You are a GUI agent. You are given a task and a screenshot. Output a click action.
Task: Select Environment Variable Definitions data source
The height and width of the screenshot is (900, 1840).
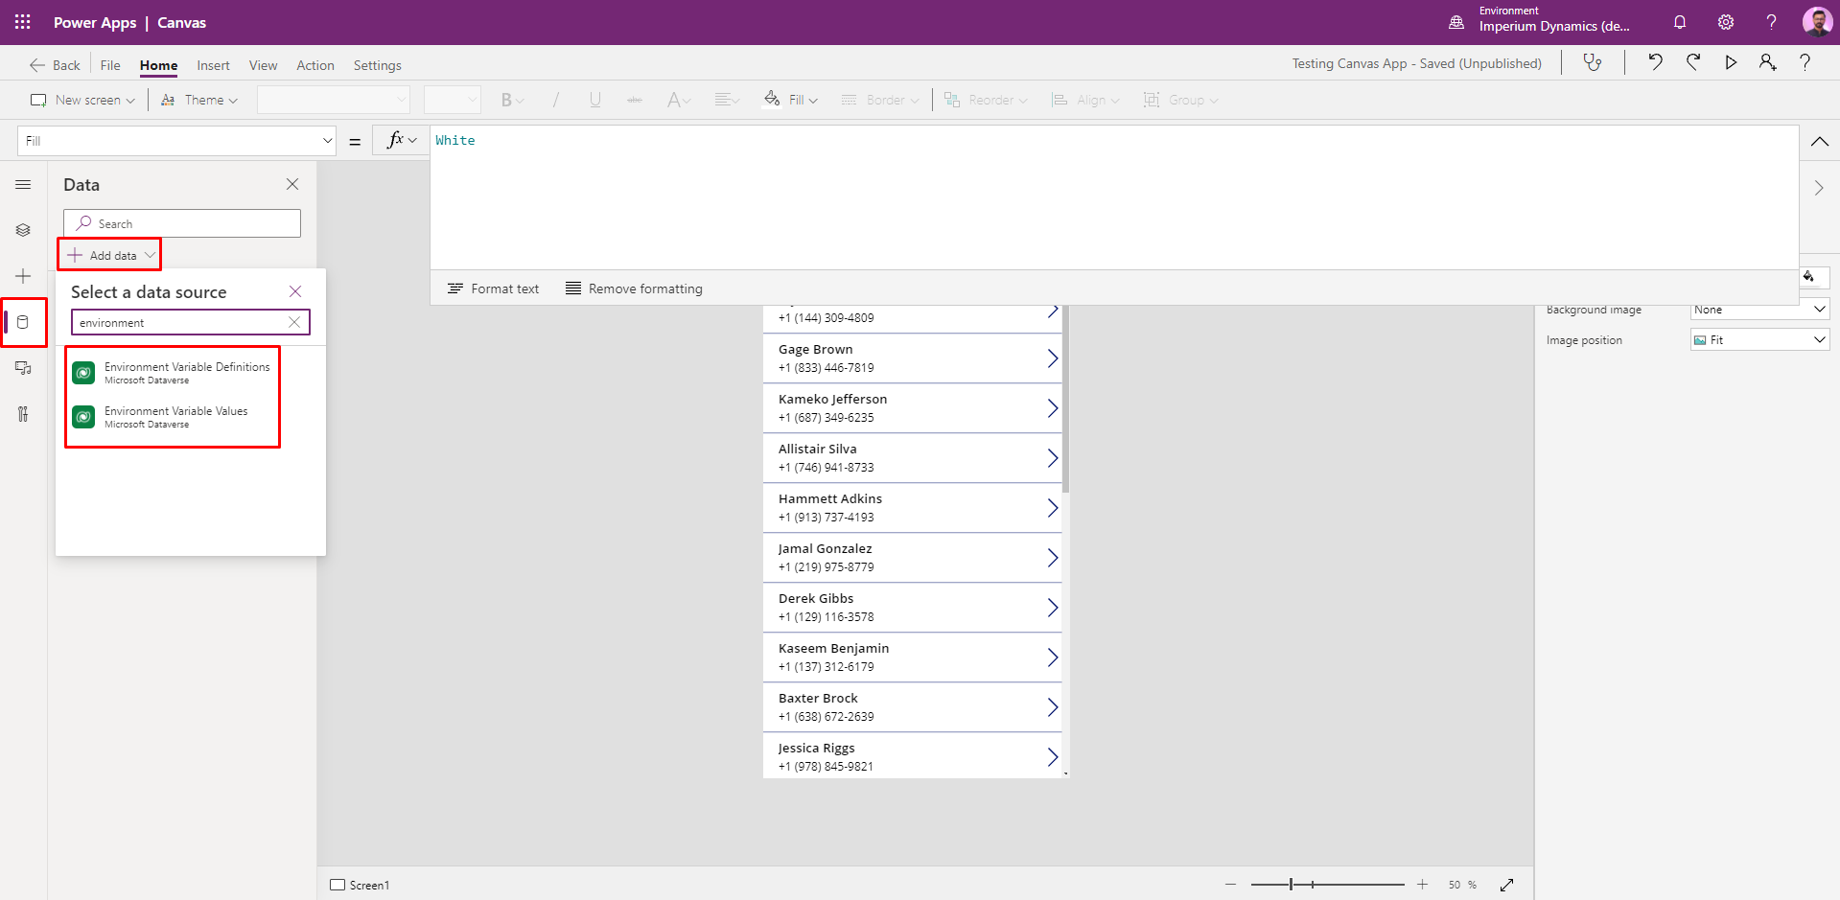173,373
